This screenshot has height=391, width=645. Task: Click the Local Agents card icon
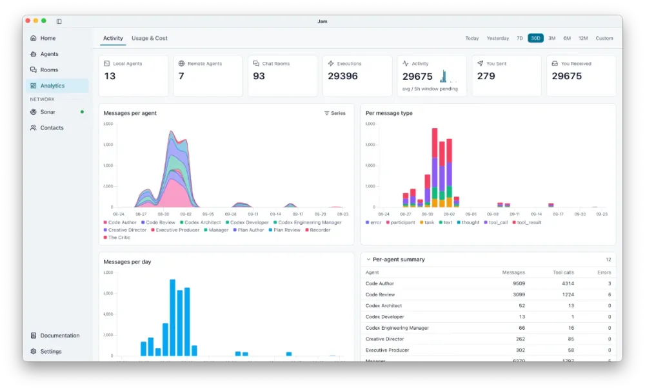click(107, 64)
